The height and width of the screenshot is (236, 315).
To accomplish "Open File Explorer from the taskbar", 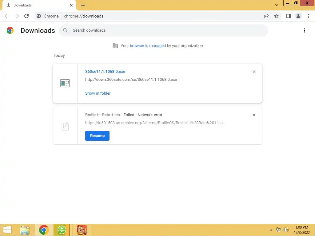I will [x=25, y=230].
